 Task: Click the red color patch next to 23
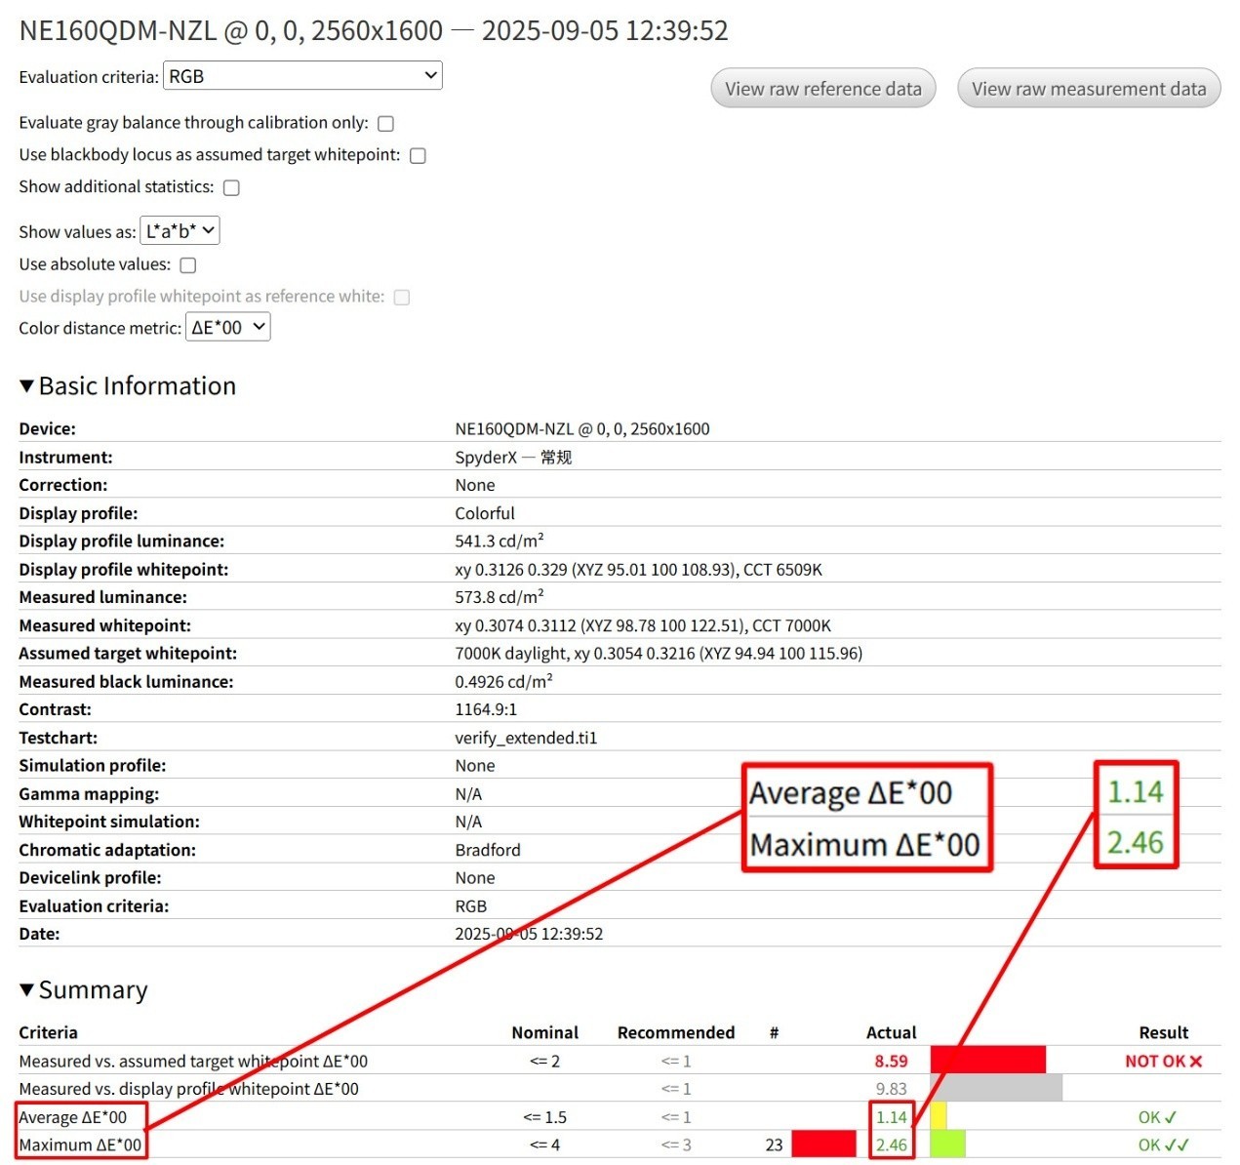[823, 1145]
